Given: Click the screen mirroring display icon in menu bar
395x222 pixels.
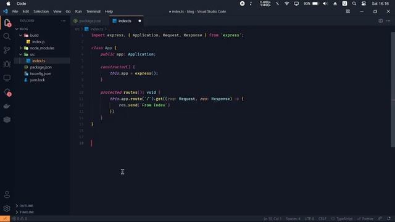Looking at the screenshot, I should (x=296, y=4).
